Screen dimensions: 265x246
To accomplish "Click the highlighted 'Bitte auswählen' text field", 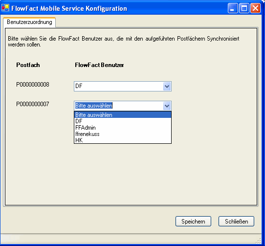I will 94,106.
